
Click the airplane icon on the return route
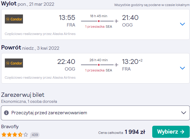[117, 65]
